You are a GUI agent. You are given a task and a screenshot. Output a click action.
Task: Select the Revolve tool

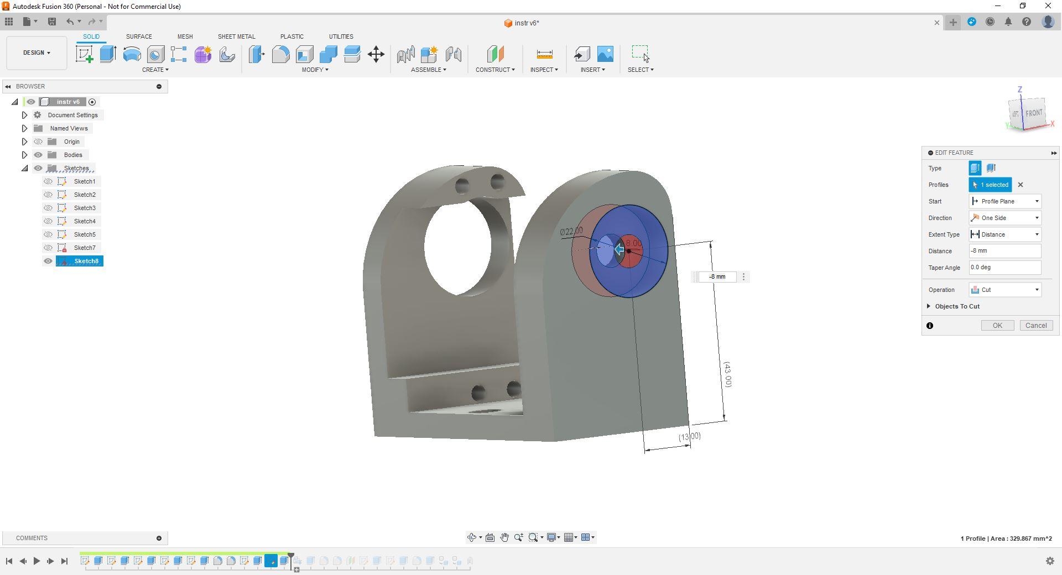pos(132,54)
